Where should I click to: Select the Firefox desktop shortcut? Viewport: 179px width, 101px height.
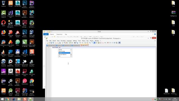(3, 33)
